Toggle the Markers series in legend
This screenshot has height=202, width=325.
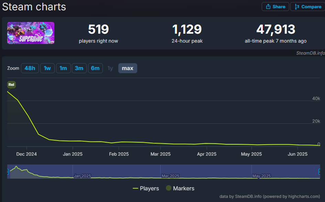[180, 188]
